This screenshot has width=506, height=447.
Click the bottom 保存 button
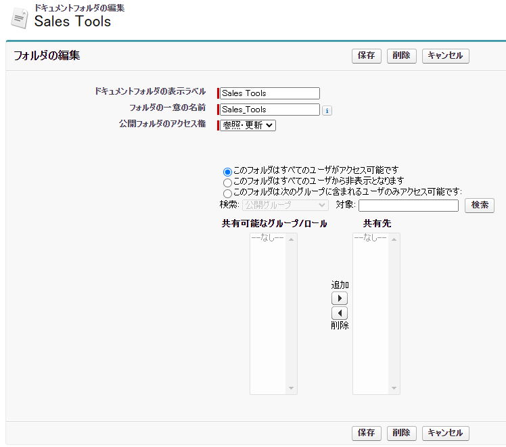[366, 433]
